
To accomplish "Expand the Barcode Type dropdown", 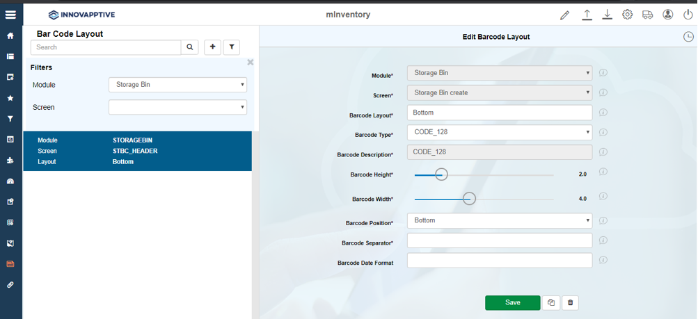I will click(499, 132).
